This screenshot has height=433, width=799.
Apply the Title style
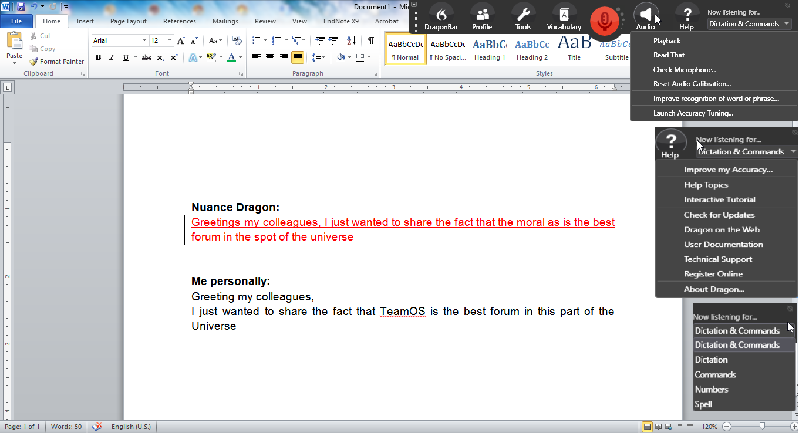point(574,48)
